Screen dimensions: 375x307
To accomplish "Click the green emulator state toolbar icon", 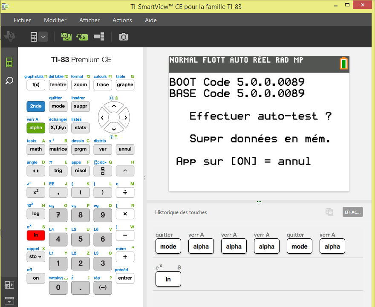I will (x=66, y=37).
